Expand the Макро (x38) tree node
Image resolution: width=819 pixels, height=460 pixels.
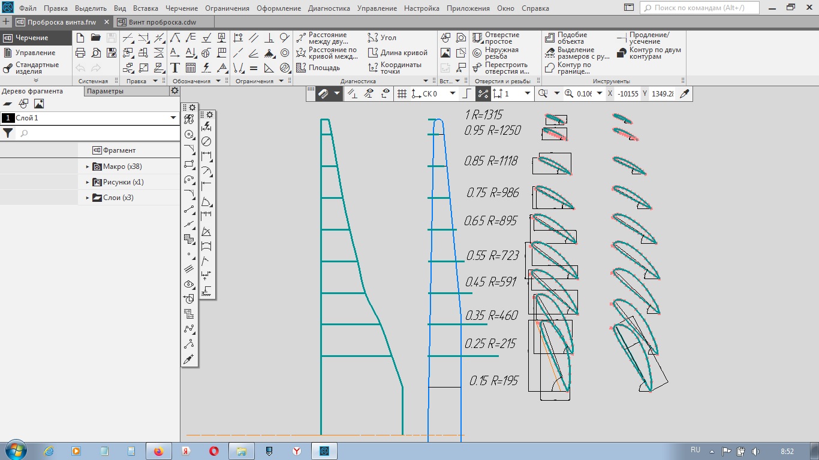pos(88,167)
